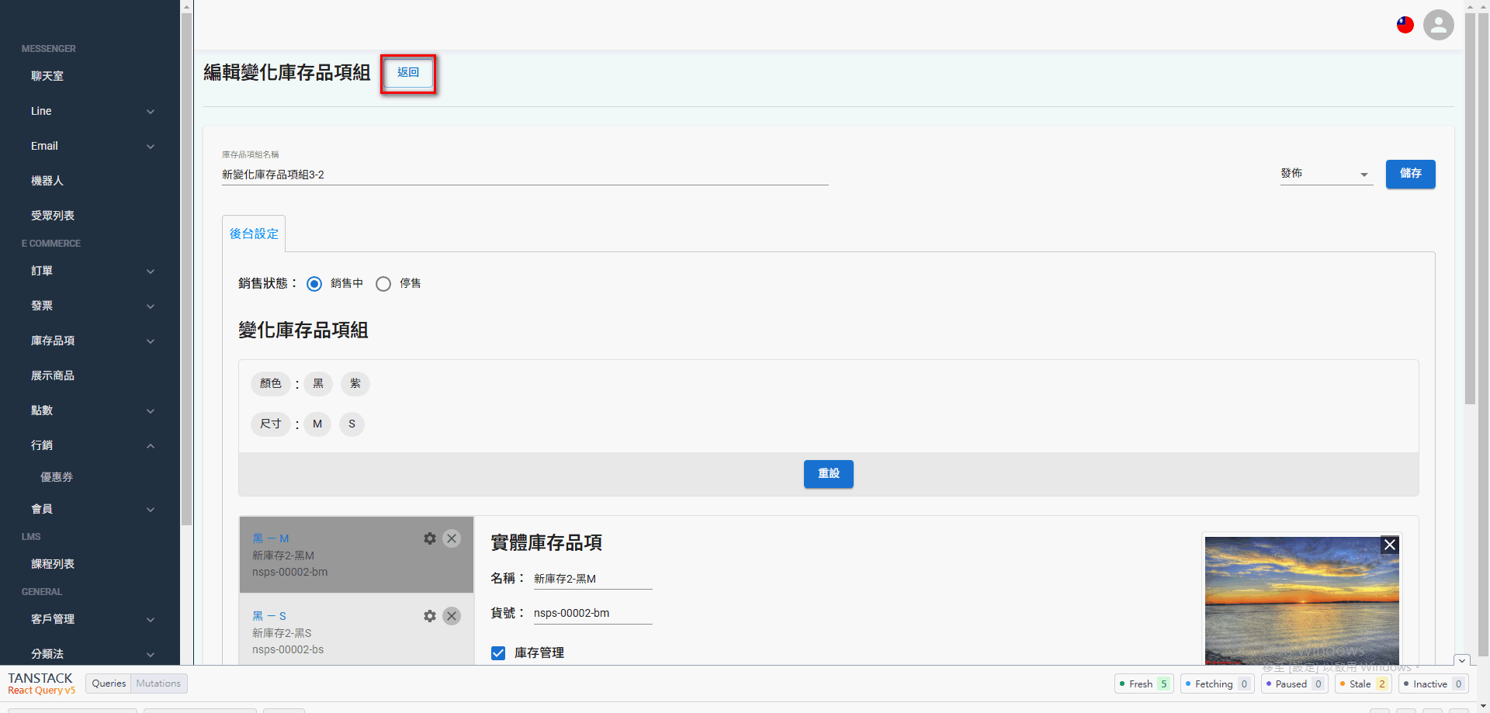
Task: Select the 銷售中 radio button
Action: click(314, 284)
